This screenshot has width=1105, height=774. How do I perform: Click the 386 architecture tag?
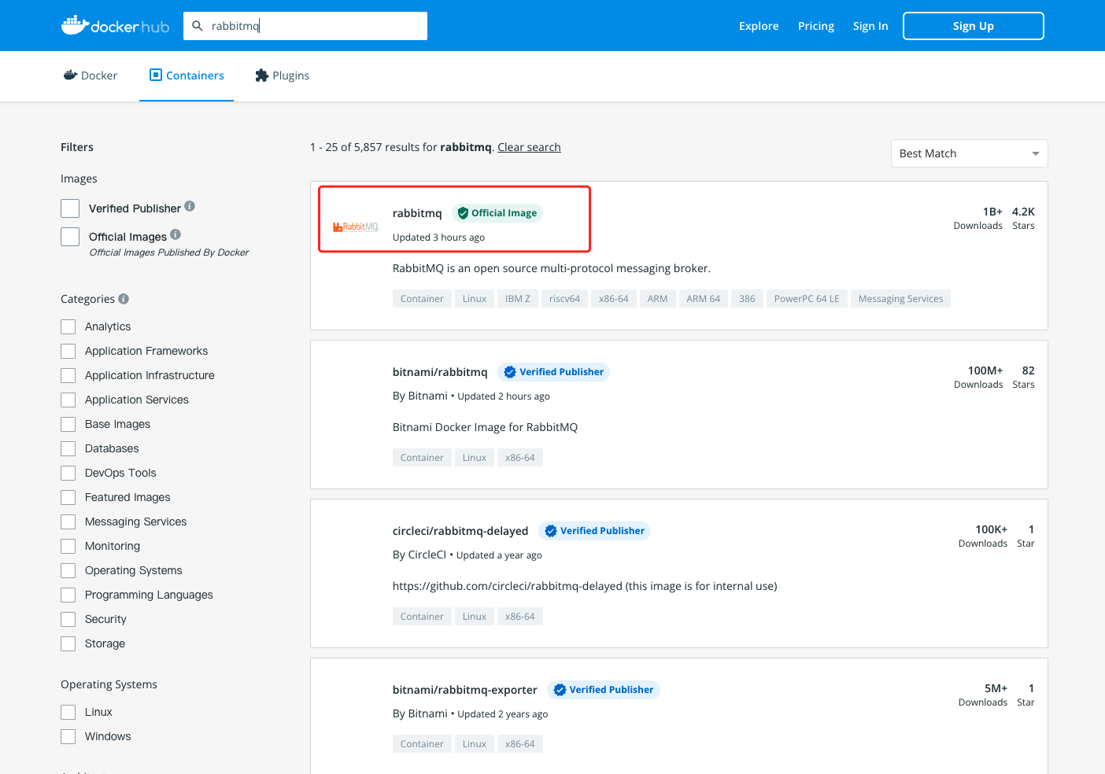747,299
